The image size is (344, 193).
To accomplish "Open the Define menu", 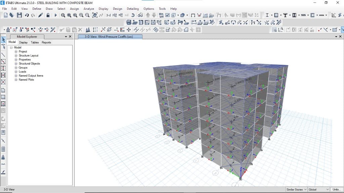I will tap(37, 9).
